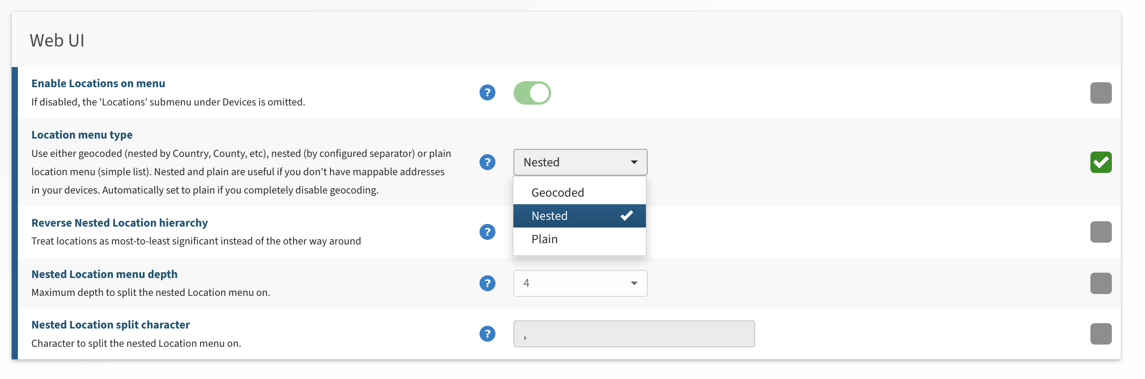This screenshot has height=379, width=1145.
Task: Collapse the Location menu type dropdown
Action: 580,162
